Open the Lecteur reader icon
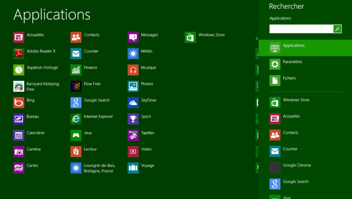The width and height of the screenshot is (352, 199). [x=76, y=151]
